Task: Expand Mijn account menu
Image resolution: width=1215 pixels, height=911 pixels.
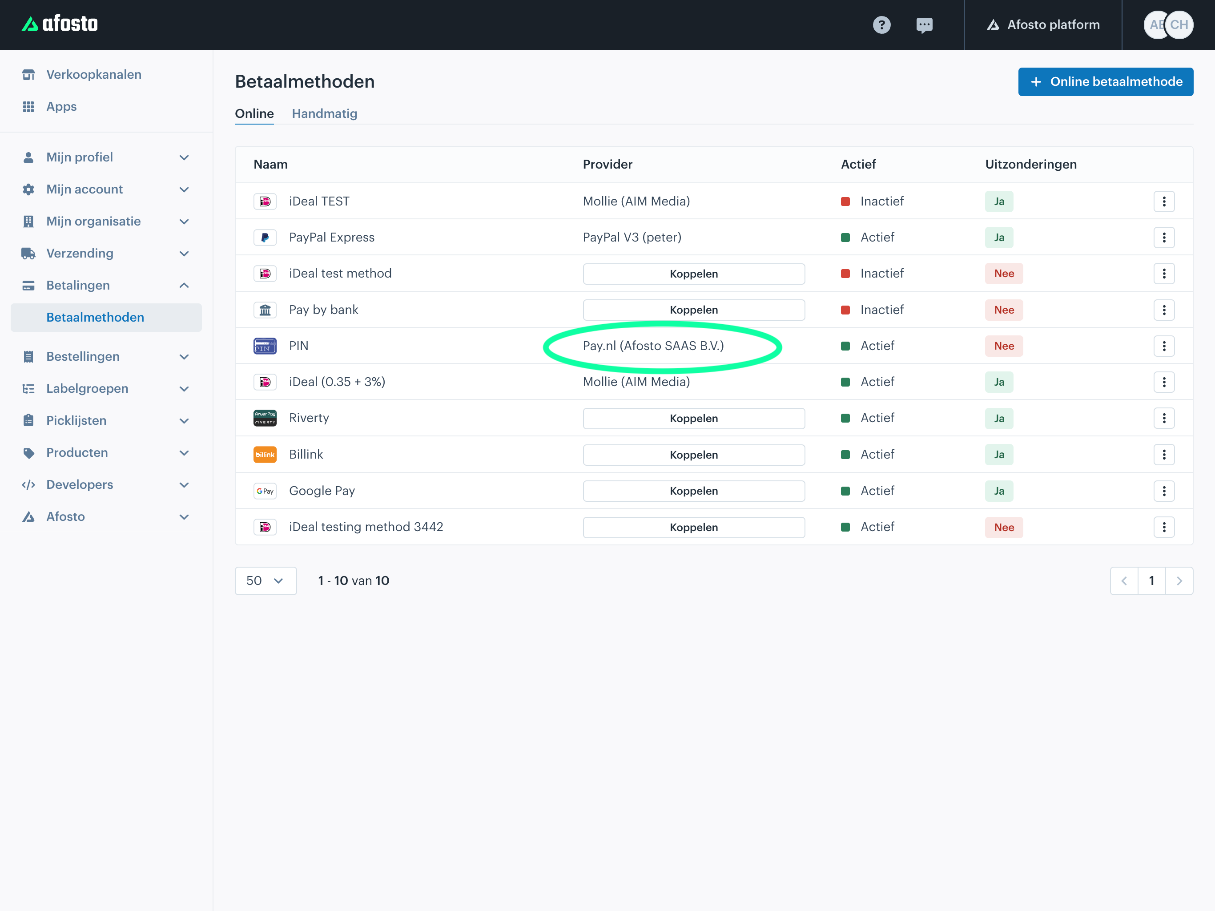Action: click(106, 189)
